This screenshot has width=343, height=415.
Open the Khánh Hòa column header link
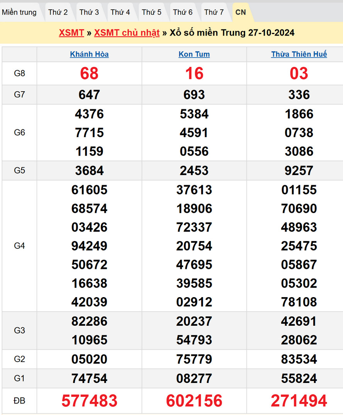tap(89, 54)
